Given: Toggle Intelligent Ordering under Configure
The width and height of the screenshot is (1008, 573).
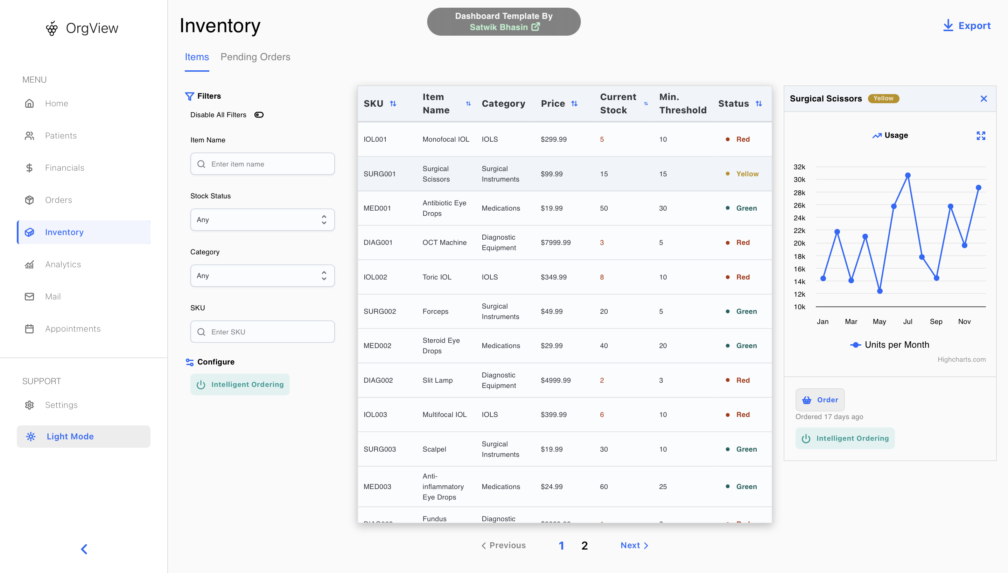Looking at the screenshot, I should tap(240, 384).
